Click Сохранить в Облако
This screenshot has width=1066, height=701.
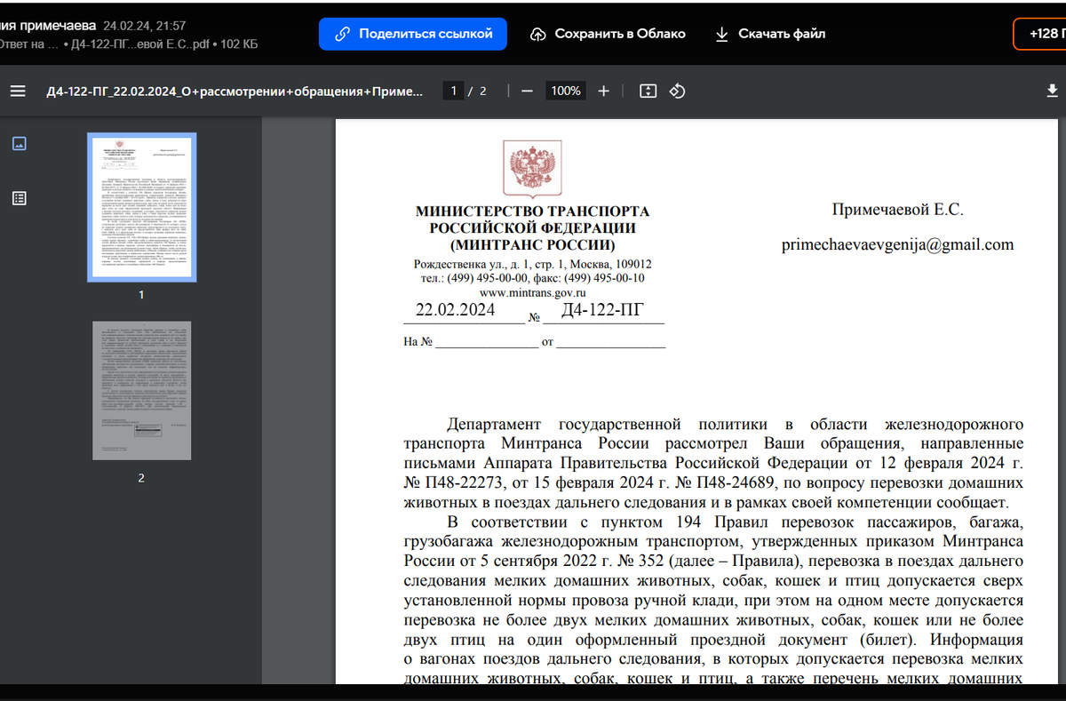point(609,34)
